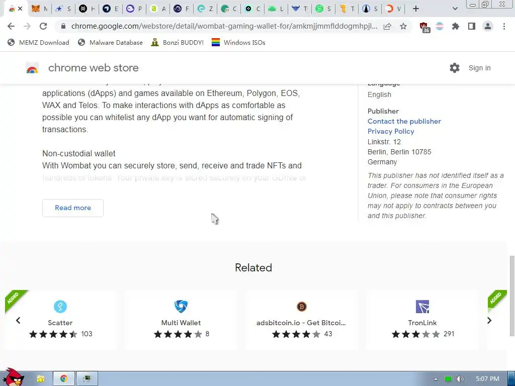Open the Extensions puzzle-piece menu
Screen dimensions: 515x386
click(456, 26)
